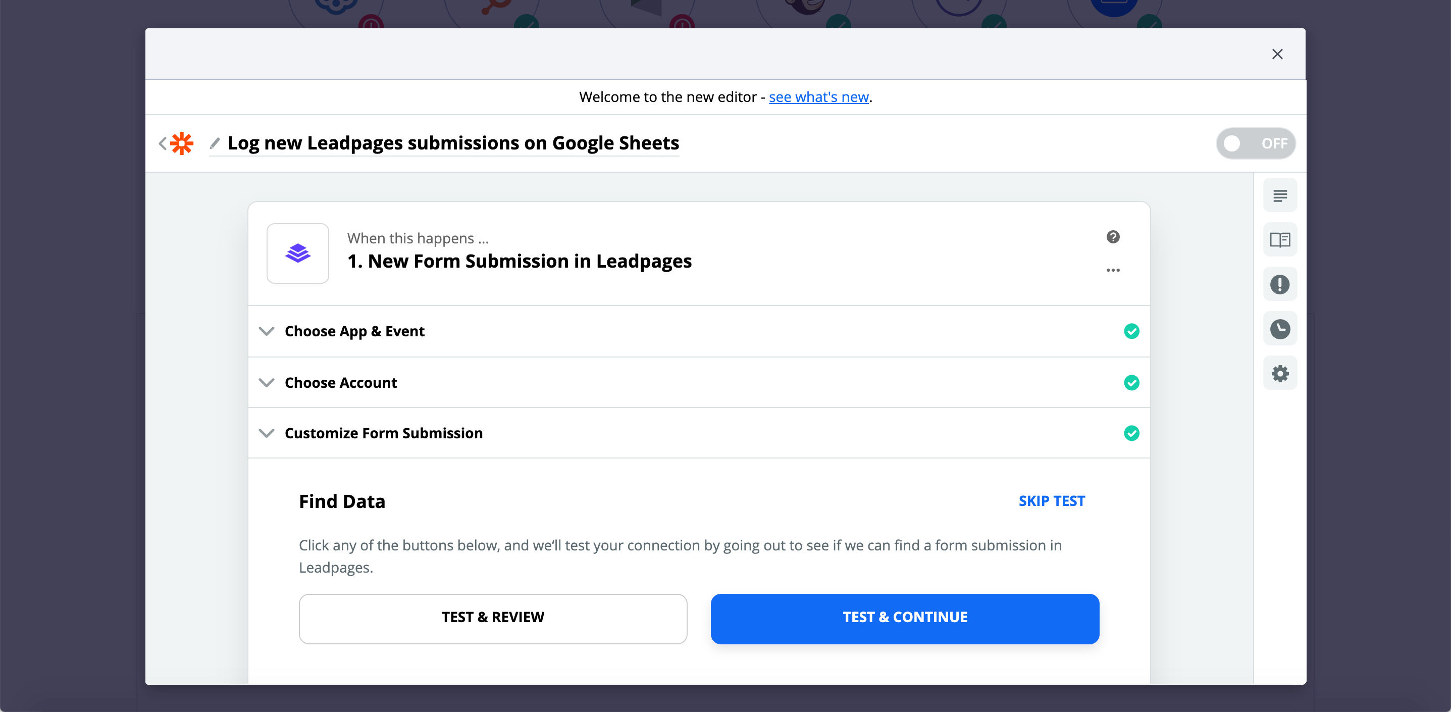Screen dimensions: 1451x712
Task: Open the Zap notes panel
Action: point(1280,195)
